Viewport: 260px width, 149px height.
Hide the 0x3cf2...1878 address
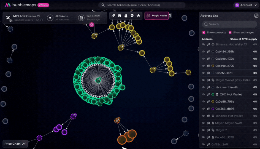(x=203, y=73)
